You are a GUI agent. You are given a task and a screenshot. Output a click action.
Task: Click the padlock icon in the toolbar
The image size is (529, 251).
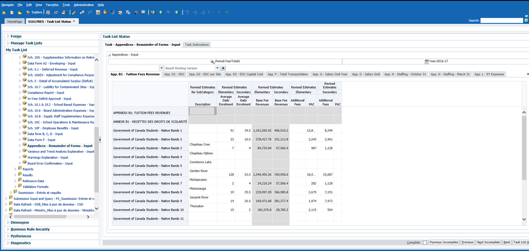(x=105, y=12)
